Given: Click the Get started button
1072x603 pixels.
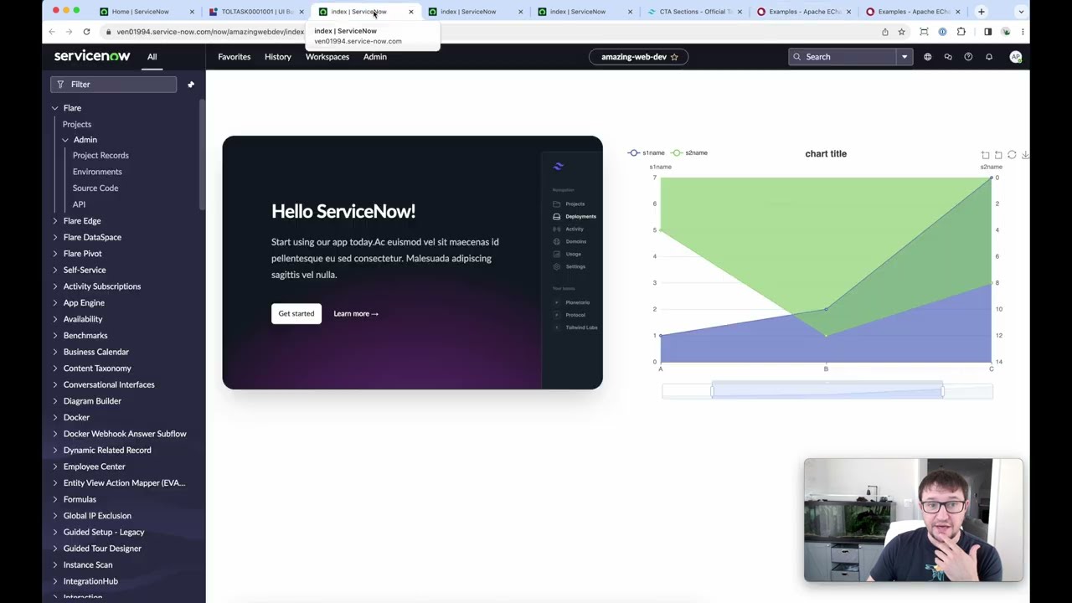Looking at the screenshot, I should tap(296, 313).
